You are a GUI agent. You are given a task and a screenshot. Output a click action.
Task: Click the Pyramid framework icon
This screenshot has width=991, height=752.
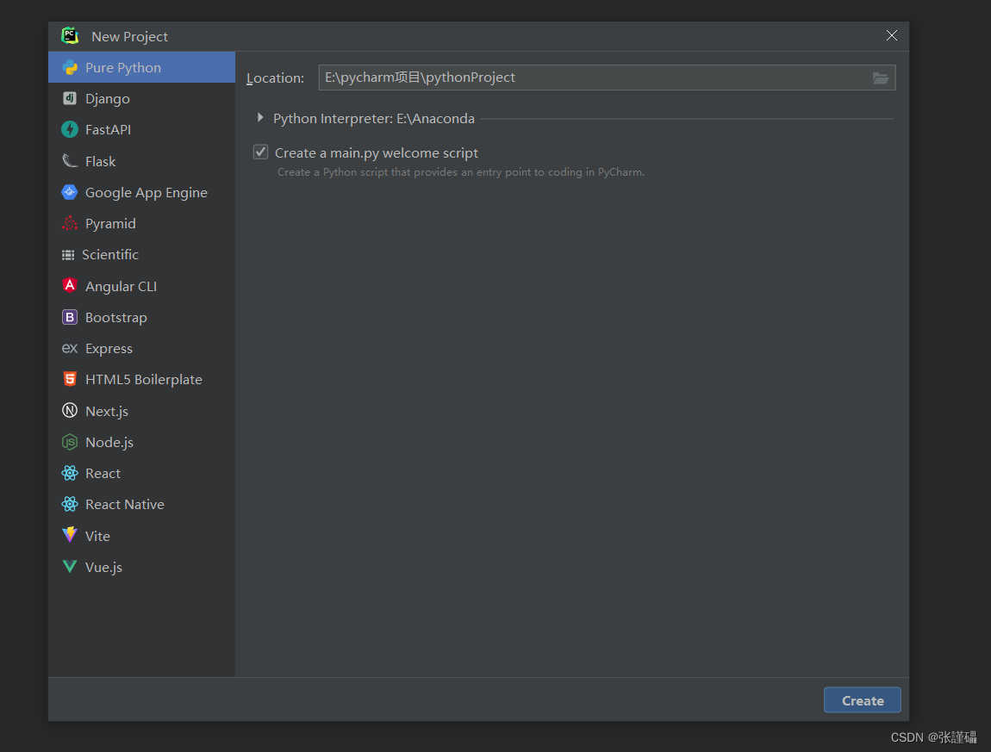(70, 223)
